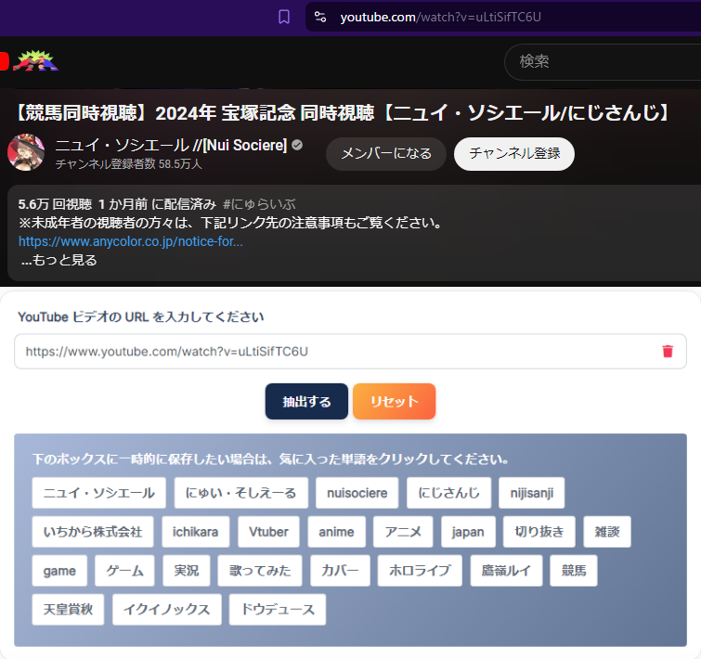Click the bookmark icon in address bar
The width and height of the screenshot is (701, 659).
pyautogui.click(x=284, y=17)
